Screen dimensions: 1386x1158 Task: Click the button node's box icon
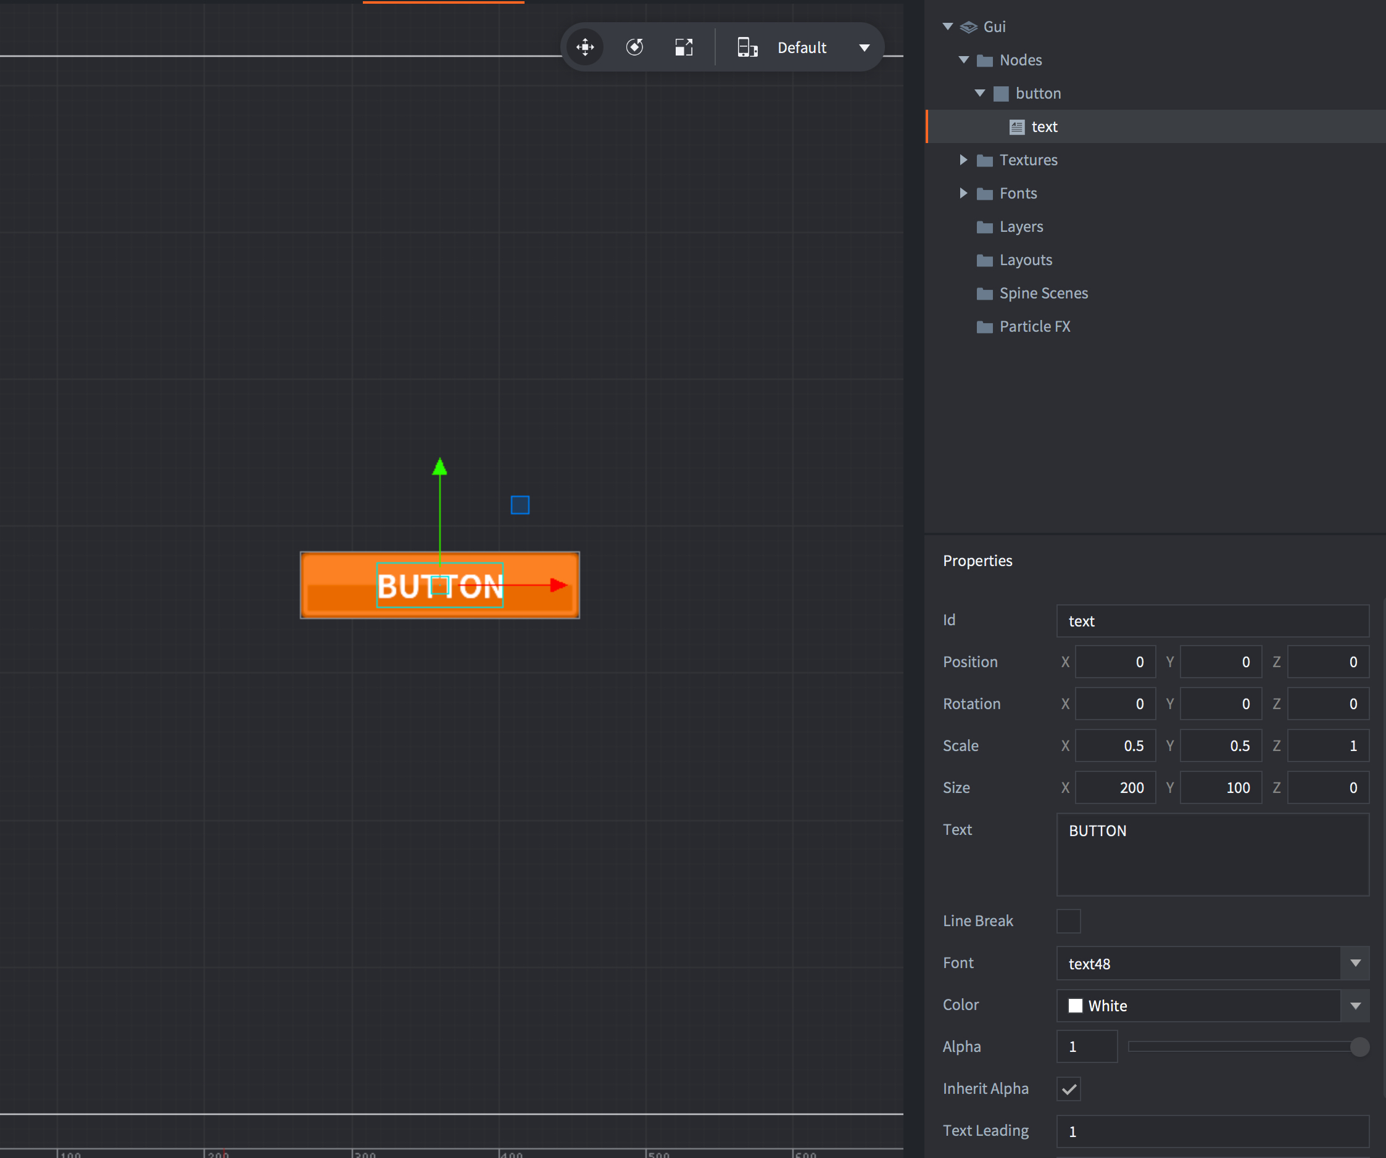pyautogui.click(x=1002, y=93)
